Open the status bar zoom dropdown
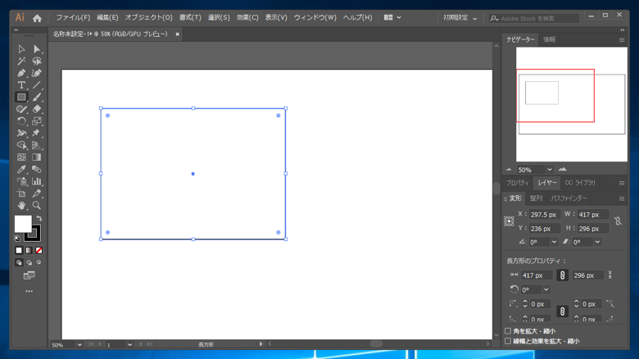Screen dimensions: 639x359 (x=79, y=345)
